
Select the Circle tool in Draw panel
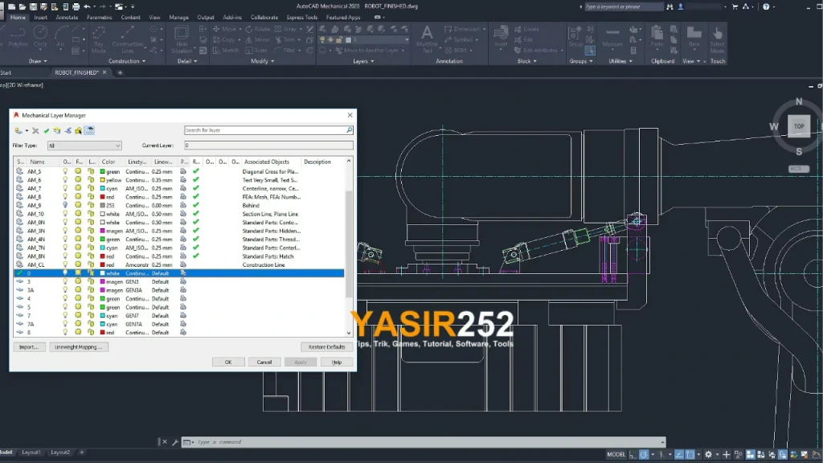[x=40, y=37]
